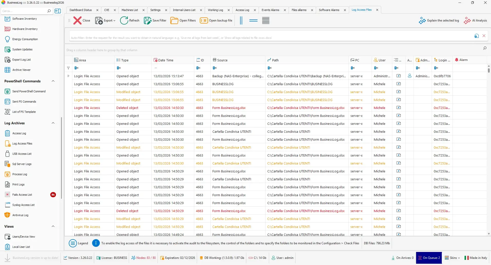
Task: Click the auto-filter voice assistant icon
Action: pyautogui.click(x=477, y=36)
